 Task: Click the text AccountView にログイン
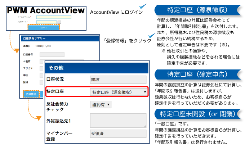116,12
